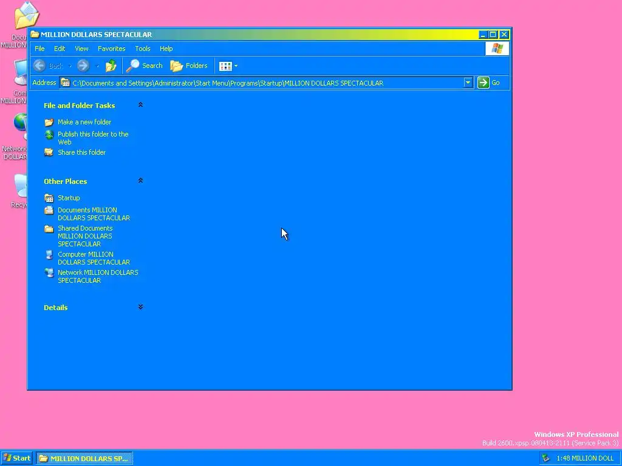Click the MILLION DOLLARS SP... taskbar button
This screenshot has width=622, height=466.
[x=84, y=459]
